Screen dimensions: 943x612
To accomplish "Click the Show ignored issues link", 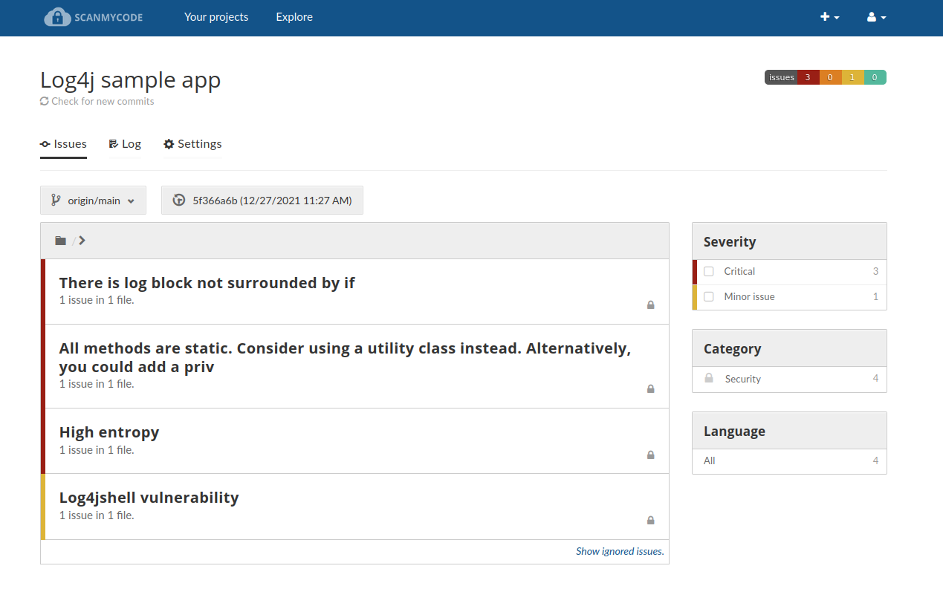I will point(619,551).
